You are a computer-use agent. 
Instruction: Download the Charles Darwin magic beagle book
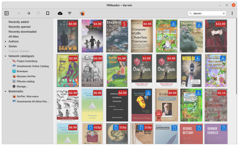pyautogui.click(x=173, y=24)
